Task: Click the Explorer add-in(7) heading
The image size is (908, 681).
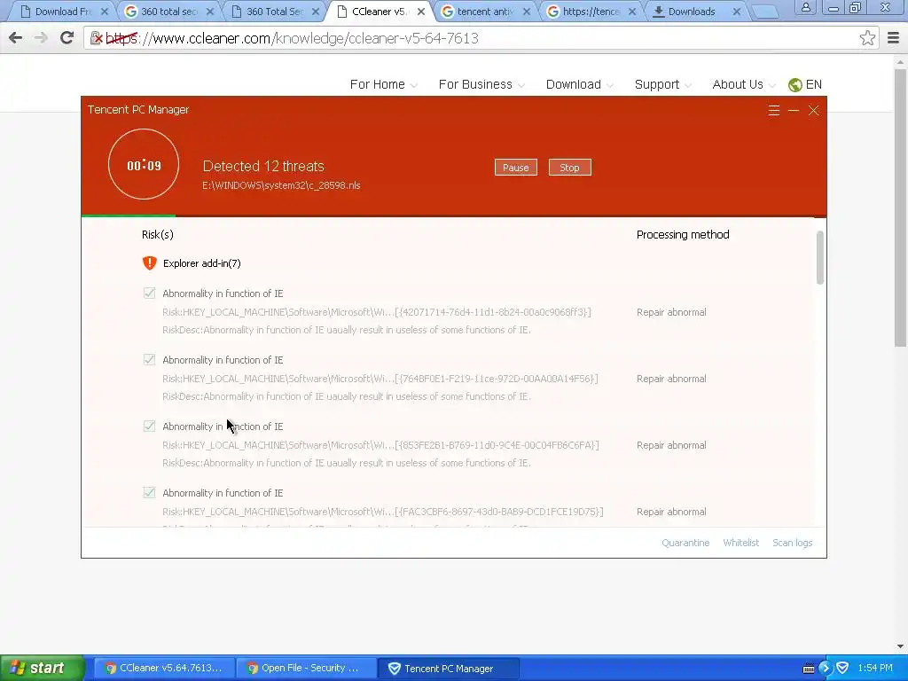Action: [x=201, y=263]
